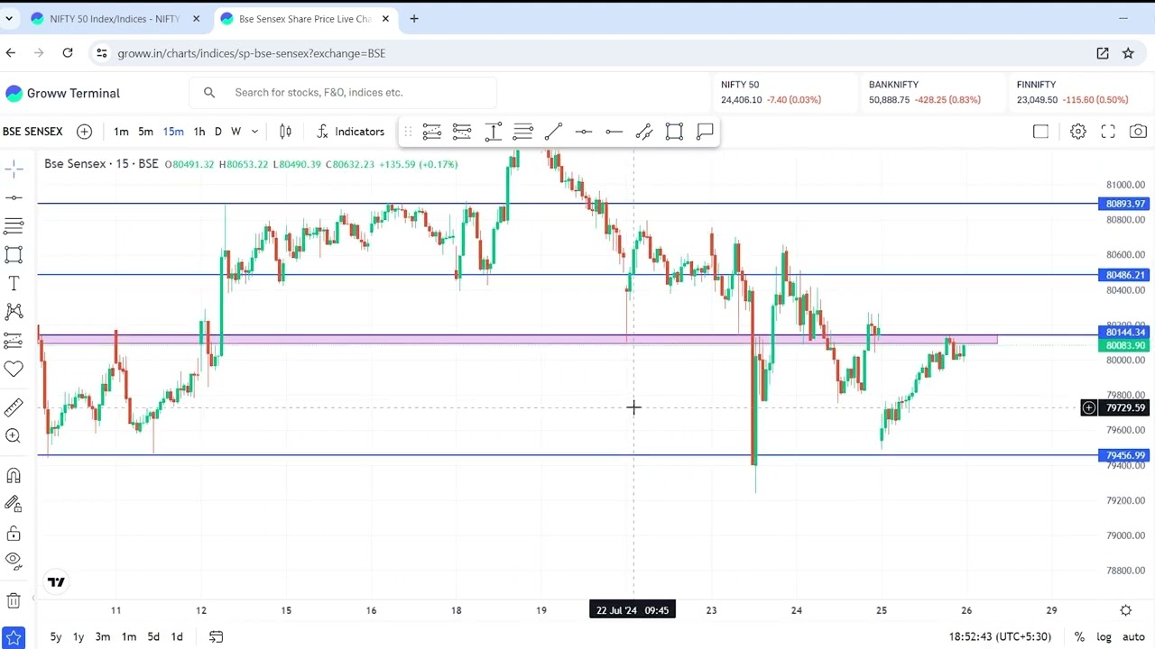The height and width of the screenshot is (649, 1155).
Task: Select the price range tool in the floating toolbar
Action: tap(493, 132)
